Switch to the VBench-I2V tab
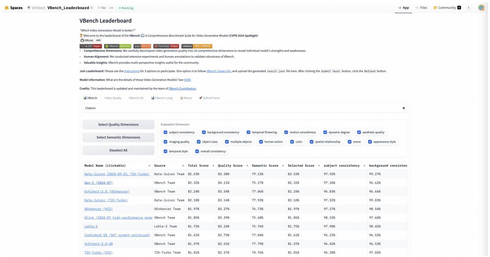 pyautogui.click(x=135, y=98)
